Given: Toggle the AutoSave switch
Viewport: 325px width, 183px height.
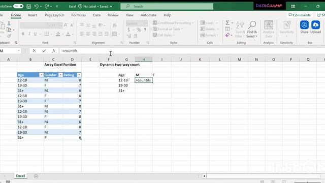Looking at the screenshot, I should tap(18, 6).
